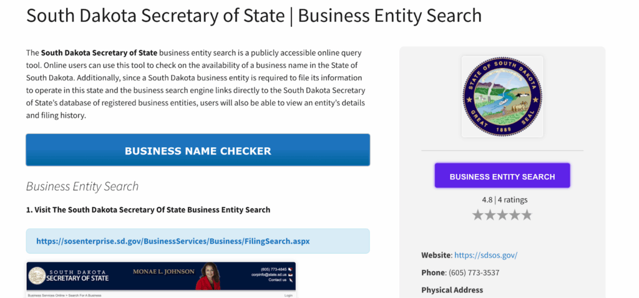Viewport: 639px width, 298px height.
Task: Select the third rating star
Action: 502,215
